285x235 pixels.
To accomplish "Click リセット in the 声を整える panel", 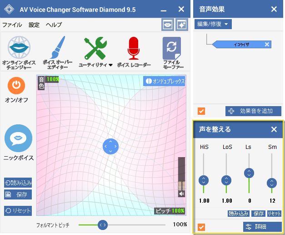I will point(274,214).
